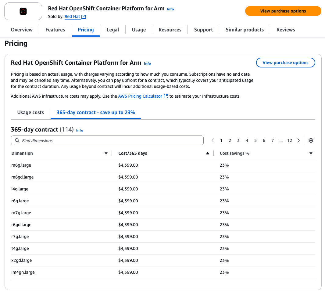Go to page 7 of results
Screen dimensions: 325x293
tap(272, 140)
